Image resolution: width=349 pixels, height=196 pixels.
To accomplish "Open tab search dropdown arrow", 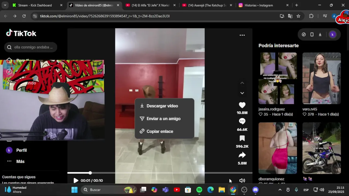I will click(x=5, y=5).
